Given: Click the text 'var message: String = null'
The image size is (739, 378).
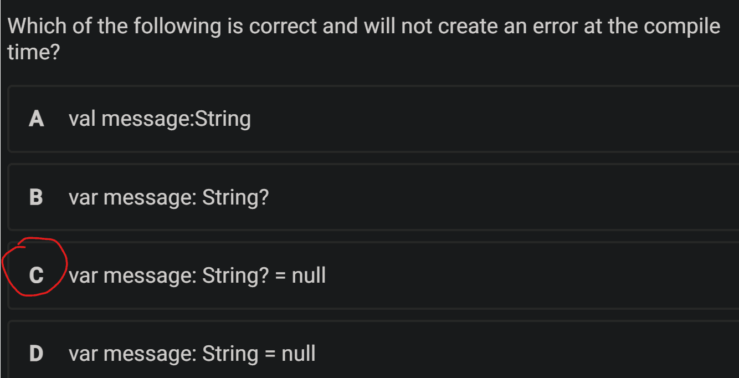Looking at the screenshot, I should tap(192, 354).
